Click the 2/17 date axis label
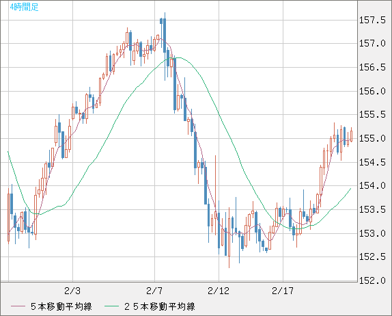This screenshot has height=316, width=392. [x=283, y=291]
